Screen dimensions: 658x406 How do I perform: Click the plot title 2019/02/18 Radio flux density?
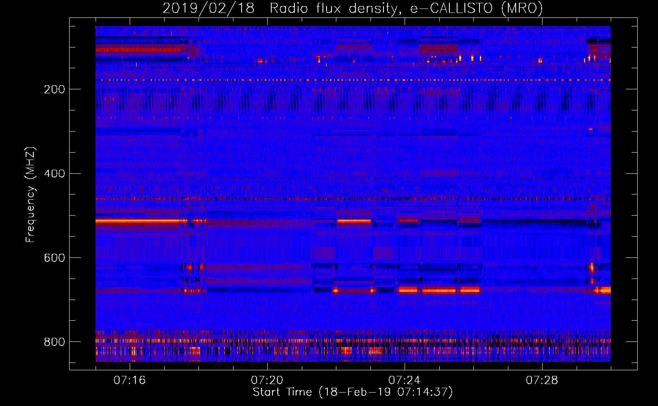click(x=353, y=9)
